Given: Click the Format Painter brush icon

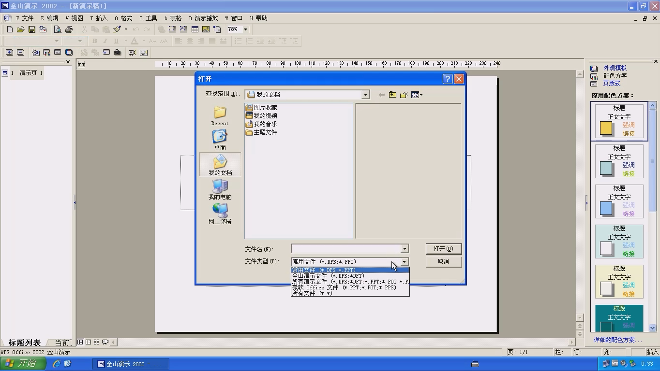Looking at the screenshot, I should tap(117, 29).
